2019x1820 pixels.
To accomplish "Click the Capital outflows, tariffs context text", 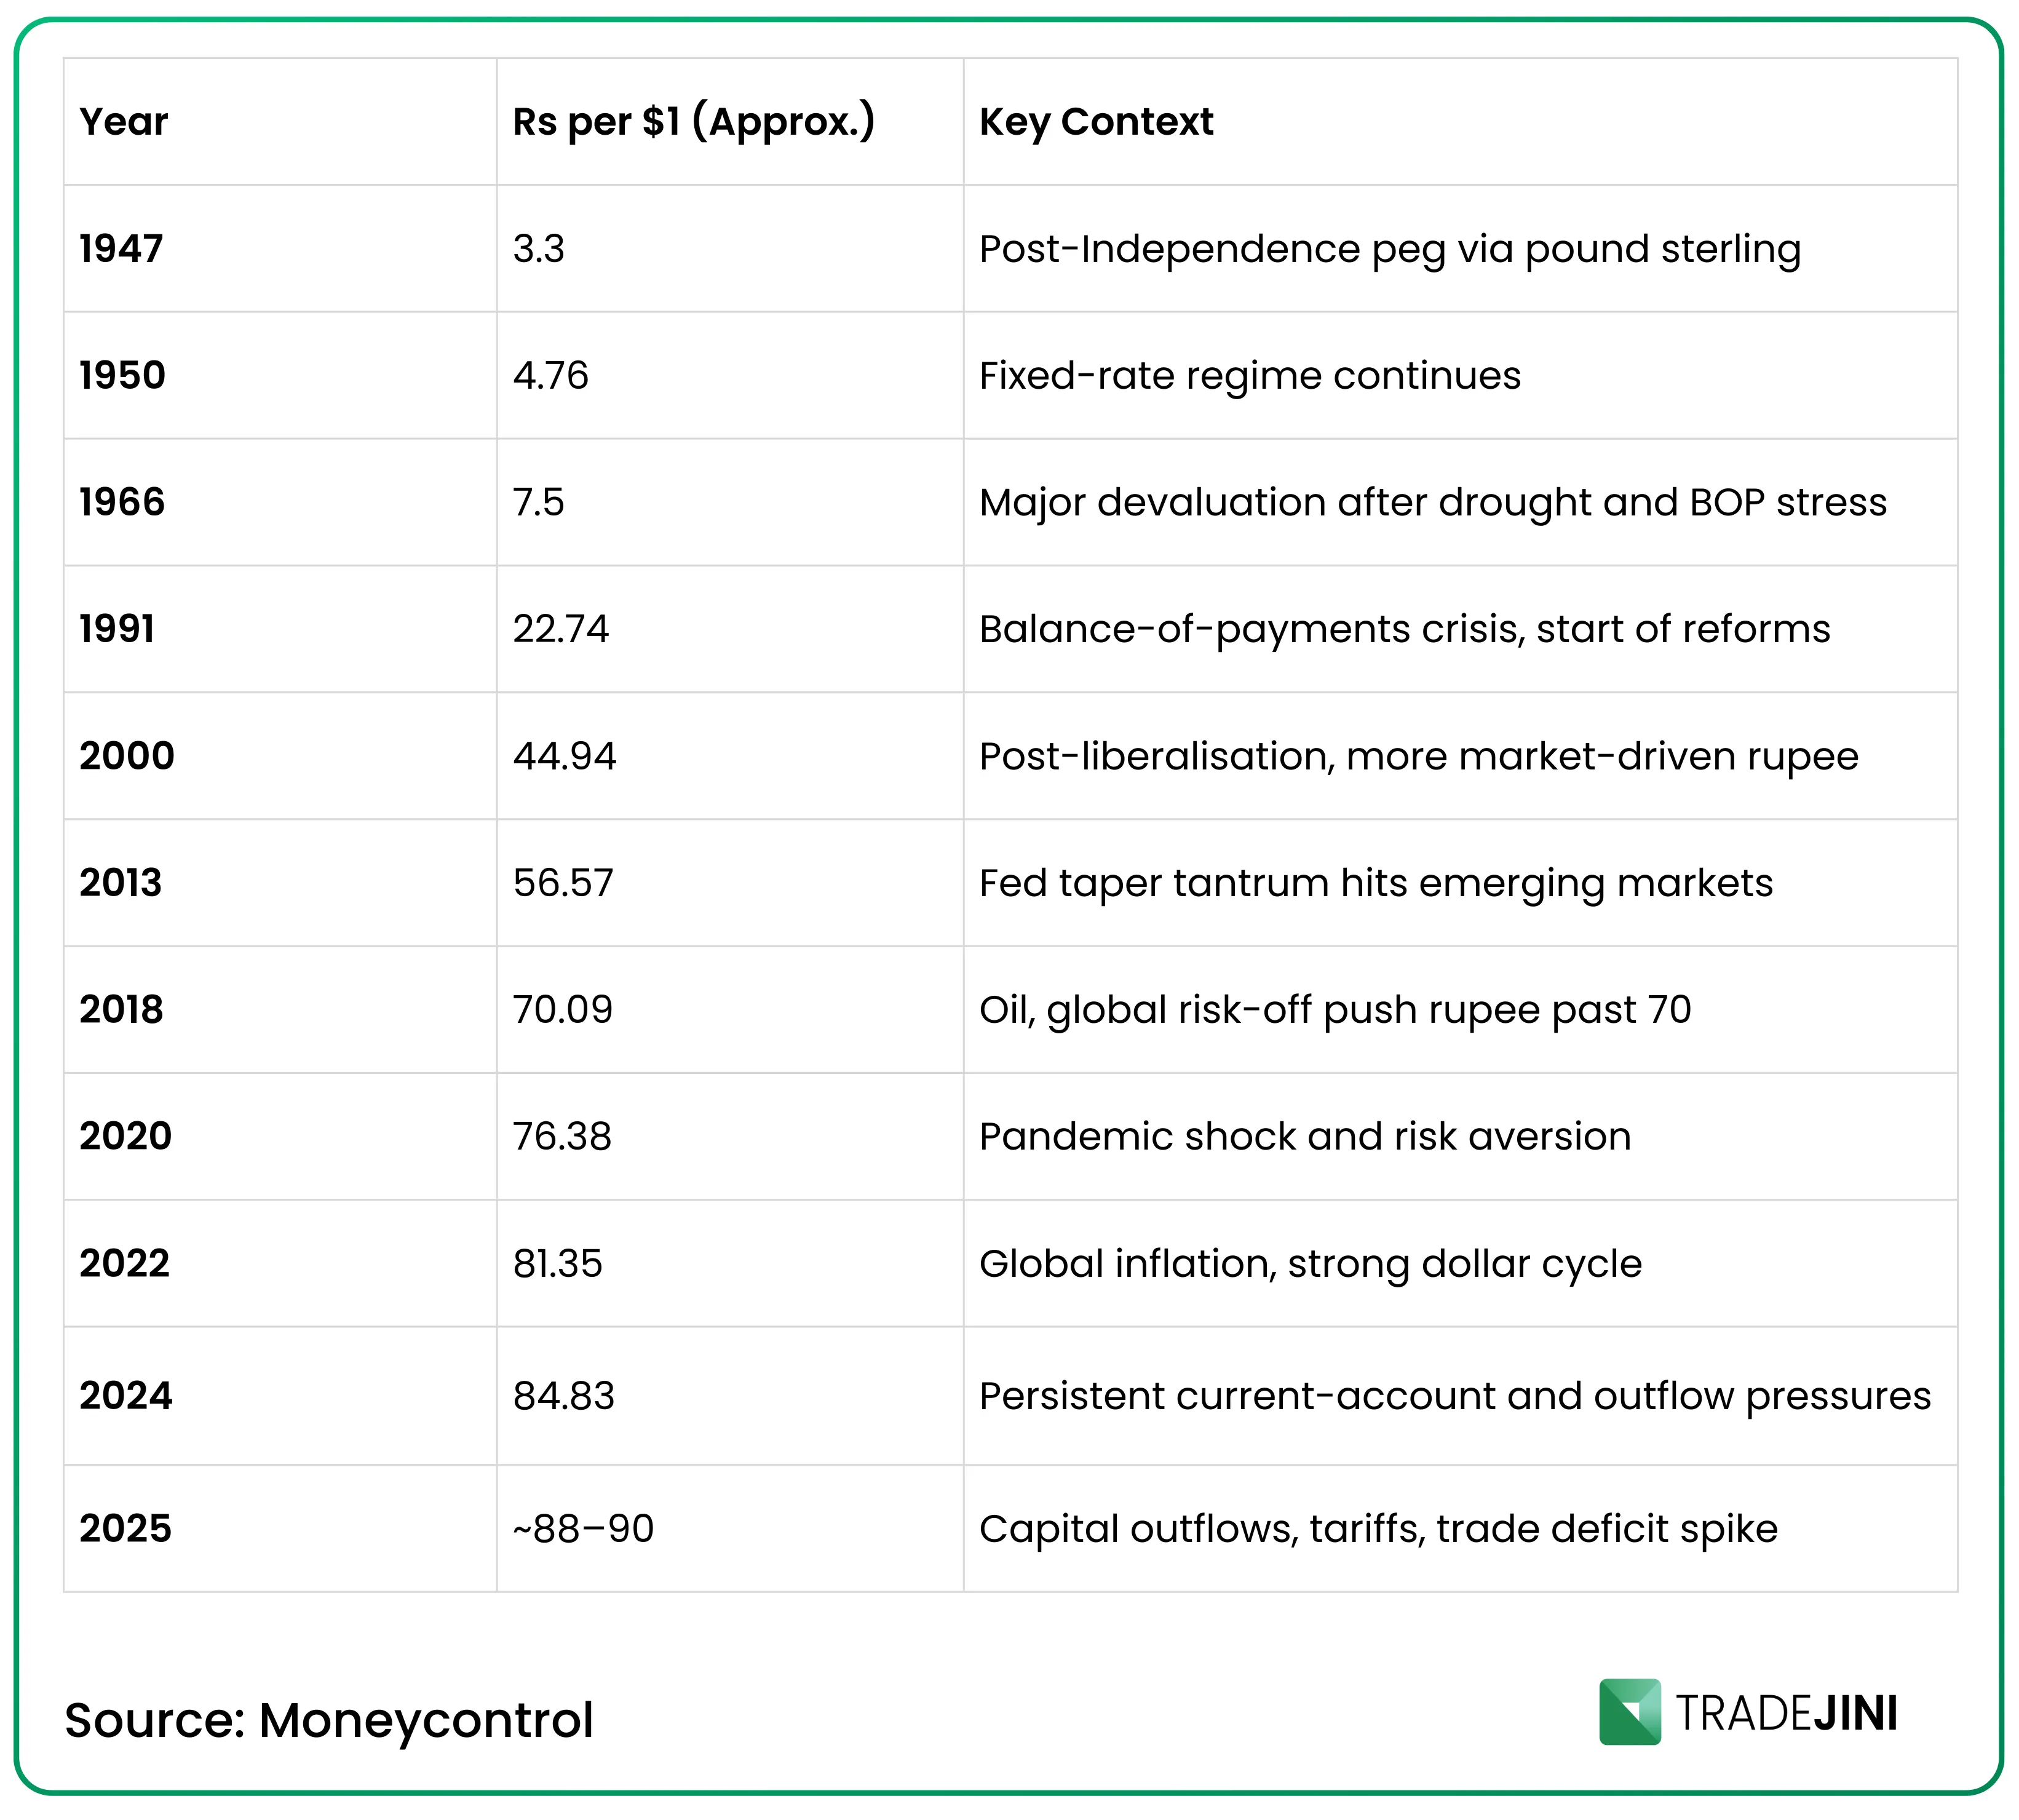I will click(1378, 1529).
